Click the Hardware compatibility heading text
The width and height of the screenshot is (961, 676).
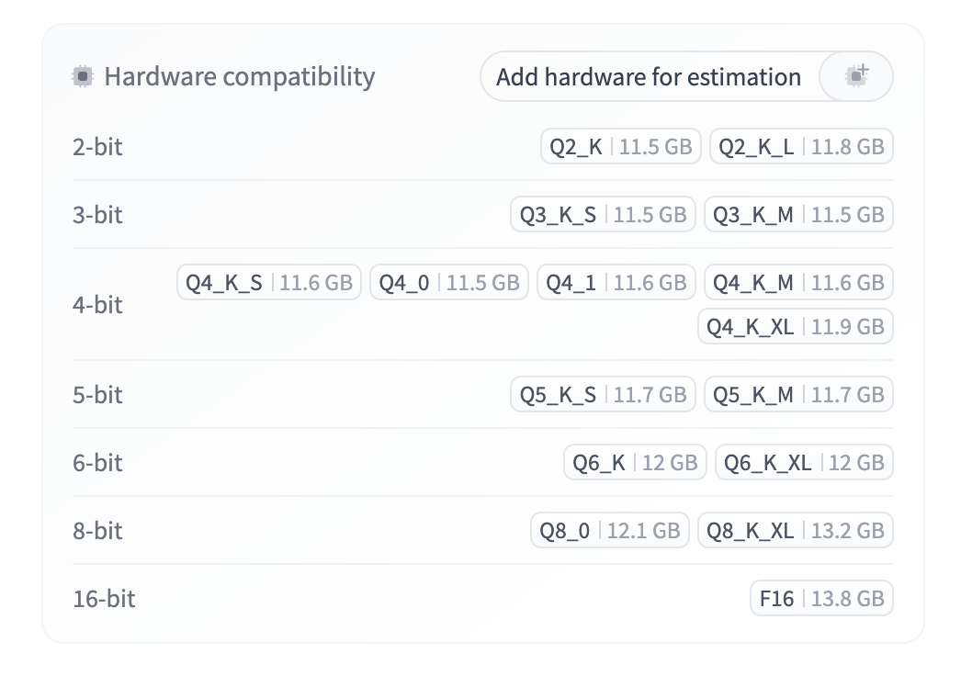coord(239,77)
